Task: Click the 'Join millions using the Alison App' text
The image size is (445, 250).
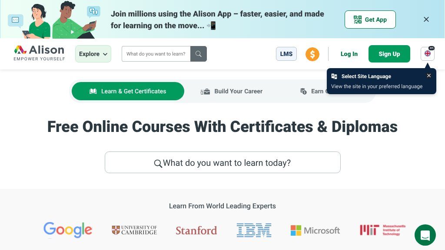Action: [x=217, y=20]
